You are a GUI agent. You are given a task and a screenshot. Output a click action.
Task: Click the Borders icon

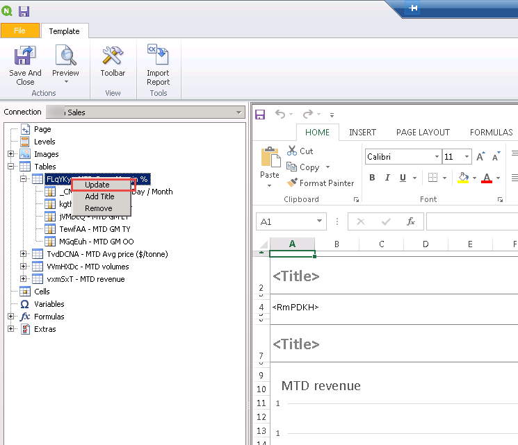[x=432, y=178]
